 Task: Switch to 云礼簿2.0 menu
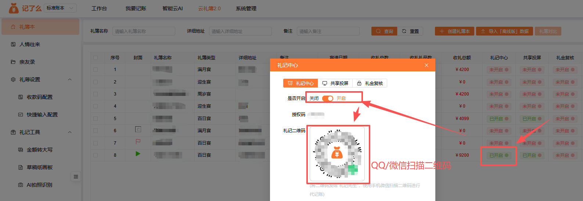pyautogui.click(x=209, y=8)
